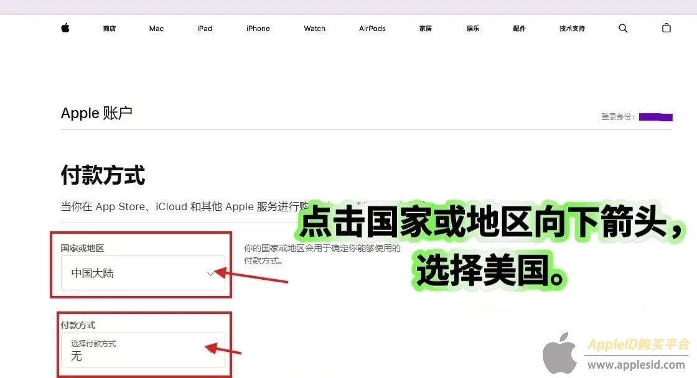This screenshot has height=378, width=697.
Task: Open the 商店 menu item
Action: coord(110,29)
